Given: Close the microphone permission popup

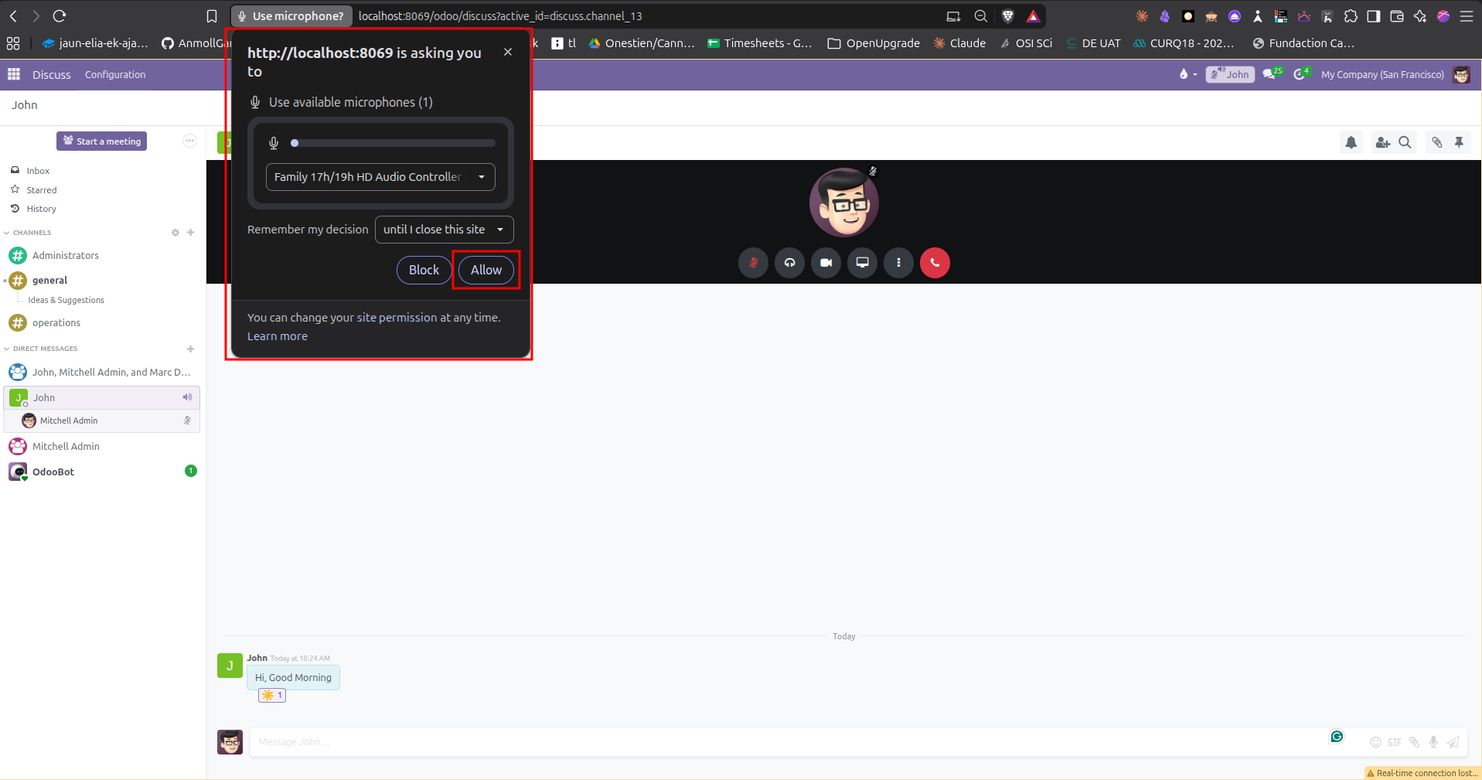Looking at the screenshot, I should [508, 52].
